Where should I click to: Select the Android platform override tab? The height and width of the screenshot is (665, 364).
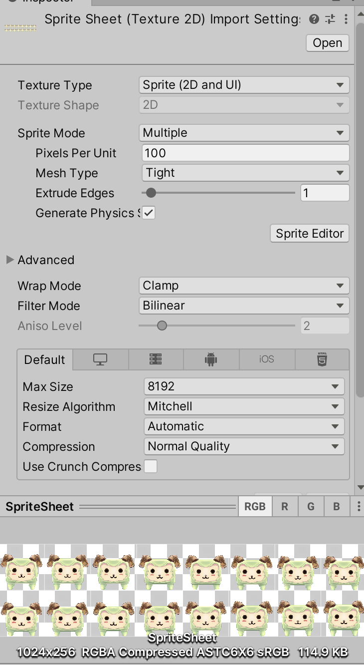click(211, 359)
